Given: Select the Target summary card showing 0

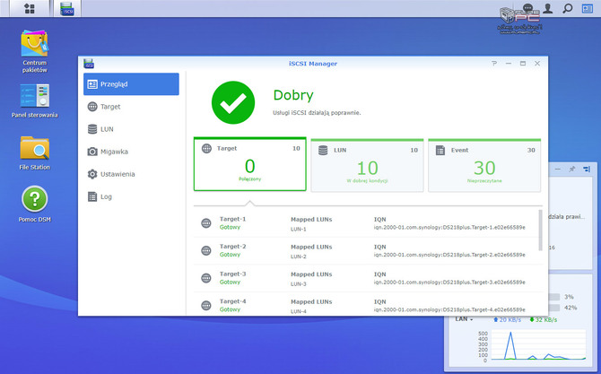Looking at the screenshot, I should coord(250,164).
